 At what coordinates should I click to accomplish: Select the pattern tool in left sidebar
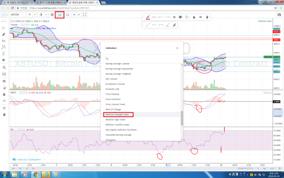4,47
